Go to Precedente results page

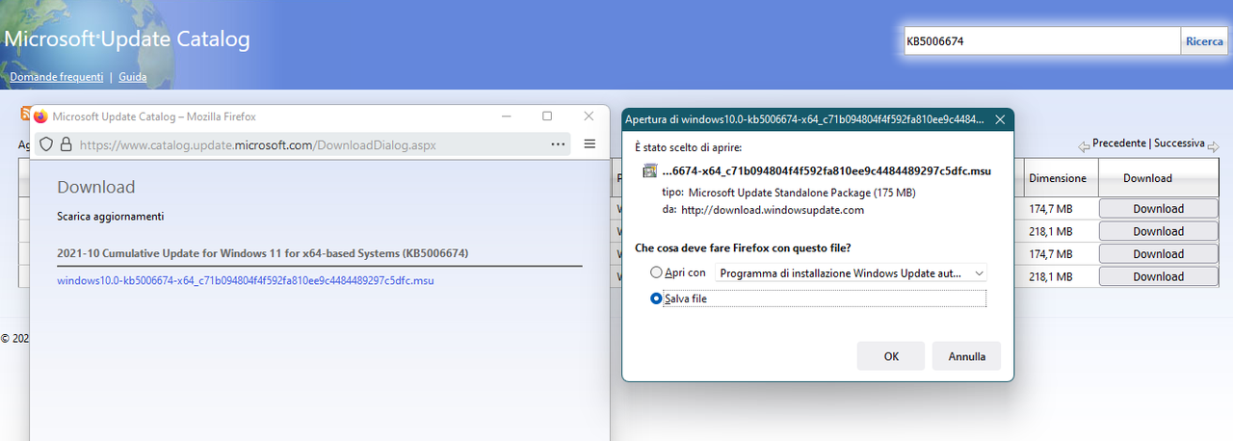tap(1119, 143)
